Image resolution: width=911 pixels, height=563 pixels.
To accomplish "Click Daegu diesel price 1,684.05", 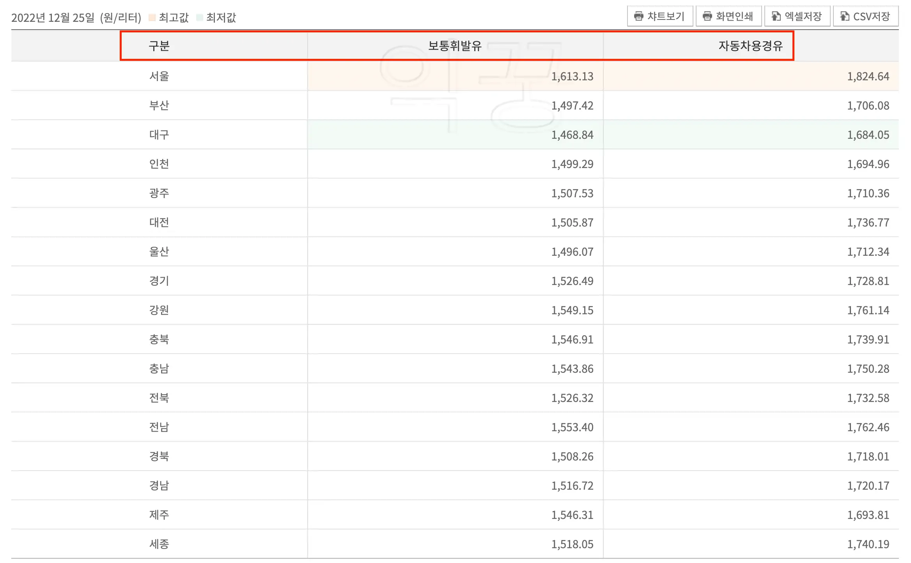I will pyautogui.click(x=868, y=135).
